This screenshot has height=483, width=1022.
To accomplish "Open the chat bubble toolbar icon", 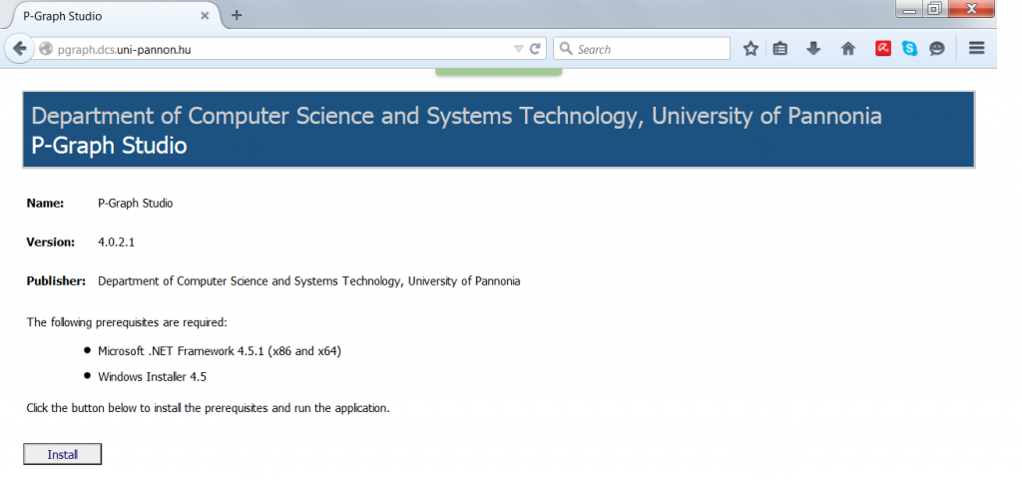I will (x=937, y=49).
